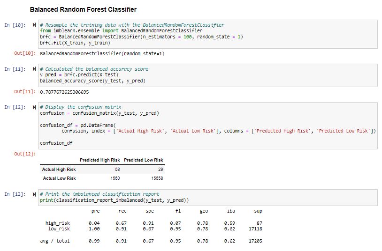Click the low_risk row label in report
The height and width of the screenshot is (251, 382).
59,229
